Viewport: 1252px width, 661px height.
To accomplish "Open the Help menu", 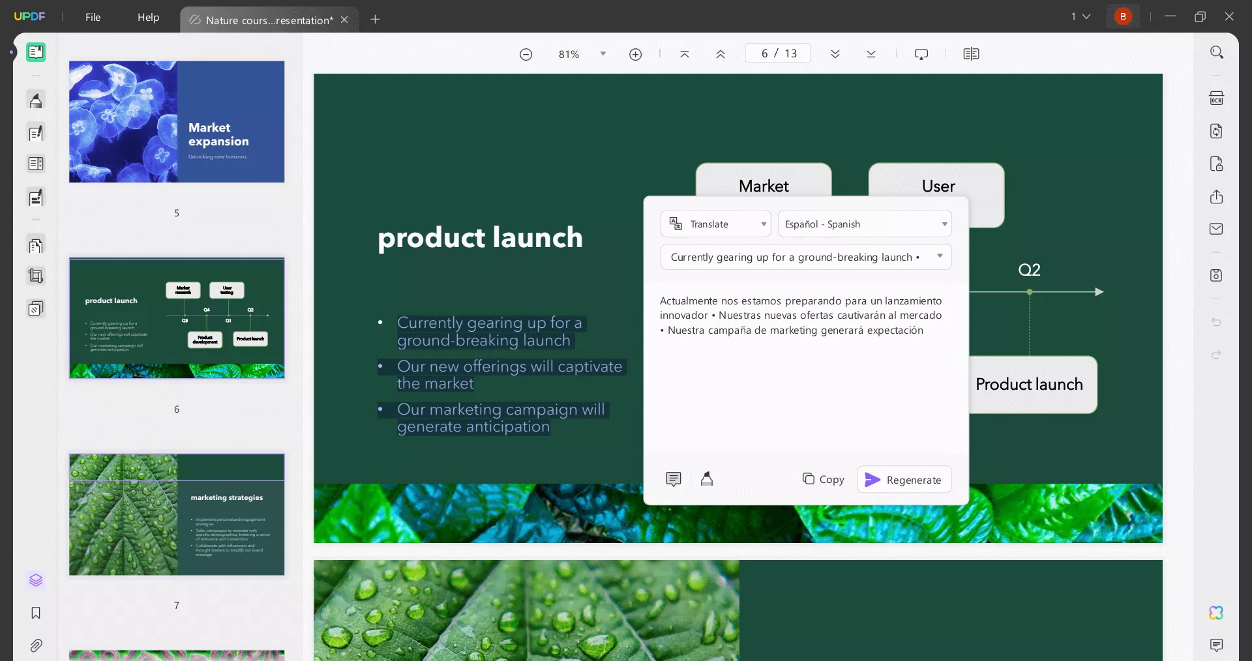I will pyautogui.click(x=148, y=18).
